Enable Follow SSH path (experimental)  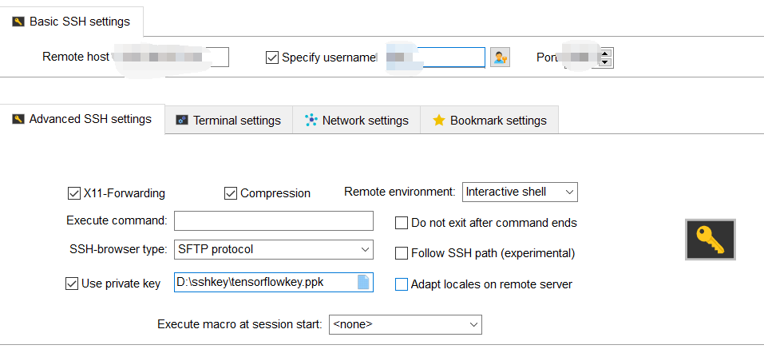(402, 253)
